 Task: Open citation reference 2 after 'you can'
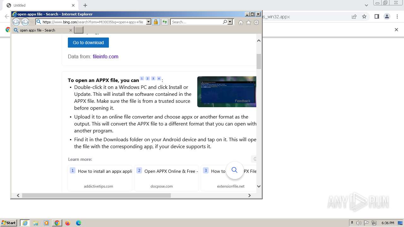click(147, 79)
